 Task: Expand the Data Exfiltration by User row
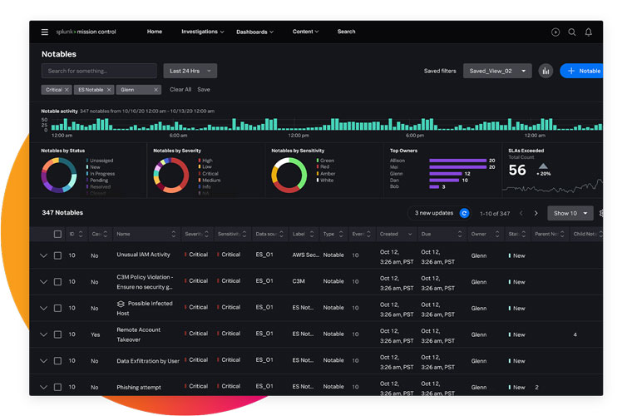click(x=43, y=361)
